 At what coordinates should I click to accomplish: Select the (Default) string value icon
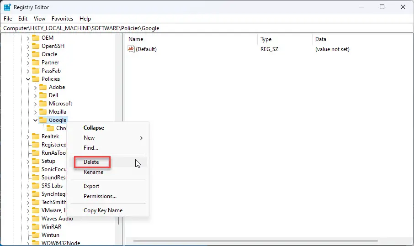pyautogui.click(x=131, y=49)
